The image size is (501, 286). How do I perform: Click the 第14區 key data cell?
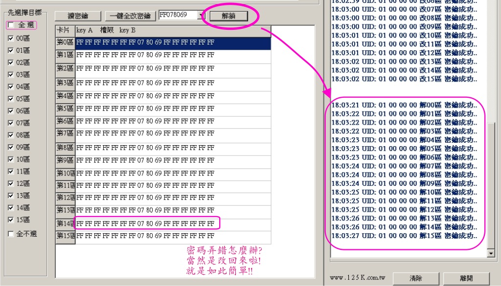click(x=147, y=224)
